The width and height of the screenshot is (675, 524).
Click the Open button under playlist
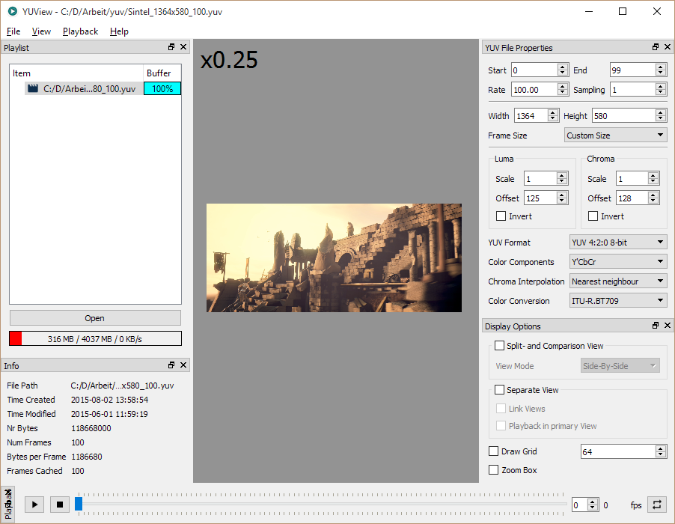point(95,318)
